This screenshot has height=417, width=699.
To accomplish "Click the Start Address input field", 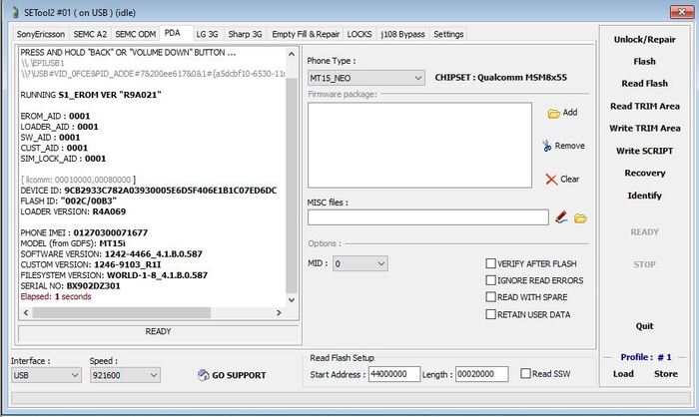I will click(394, 374).
